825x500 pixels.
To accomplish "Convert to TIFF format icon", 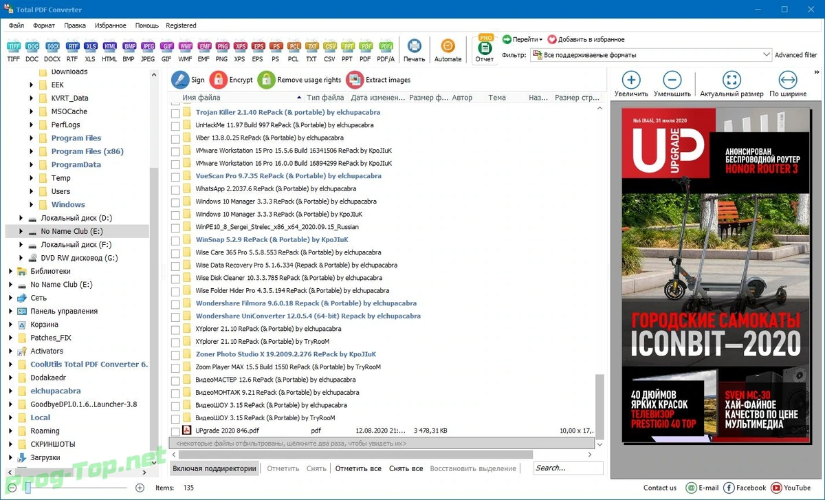I will (14, 47).
